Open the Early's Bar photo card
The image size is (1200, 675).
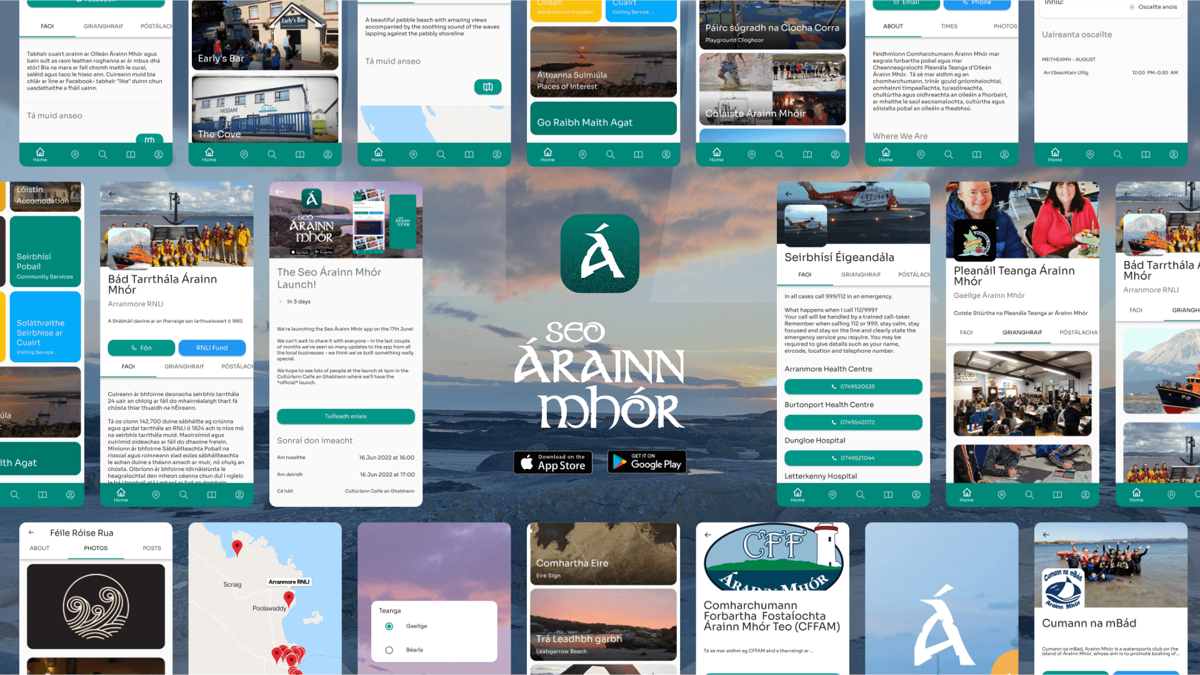(x=265, y=35)
